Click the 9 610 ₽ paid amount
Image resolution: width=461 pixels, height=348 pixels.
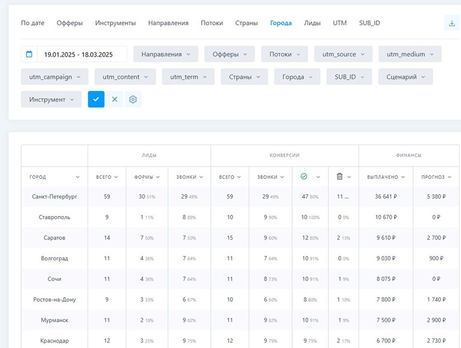[x=386, y=238]
